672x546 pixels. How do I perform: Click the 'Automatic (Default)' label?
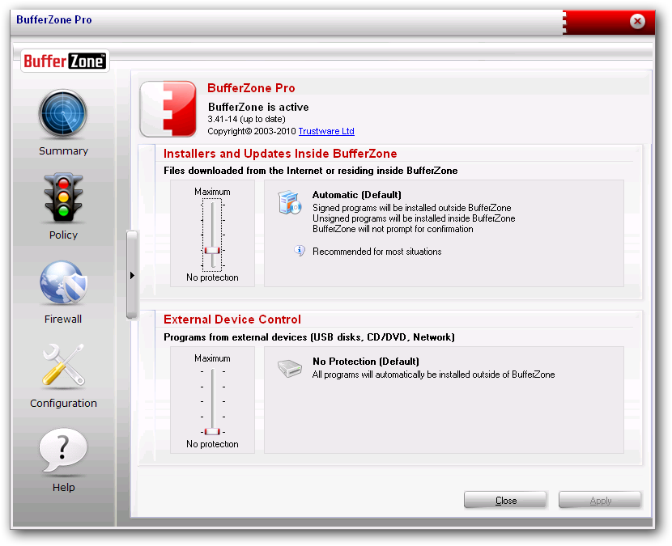(356, 195)
